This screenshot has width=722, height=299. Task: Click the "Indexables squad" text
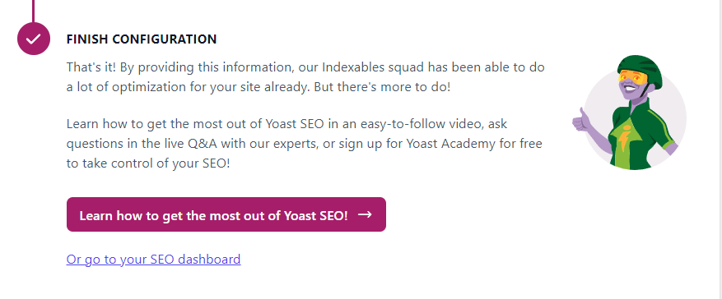tap(373, 67)
